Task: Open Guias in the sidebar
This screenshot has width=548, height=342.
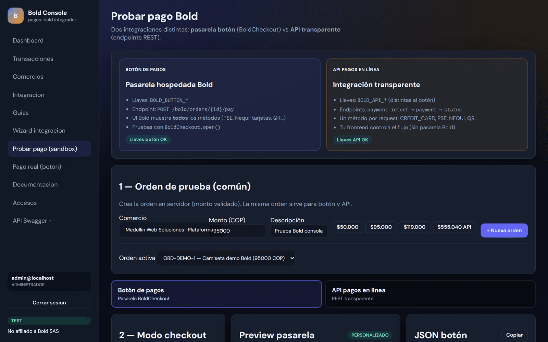Action: coord(49,113)
